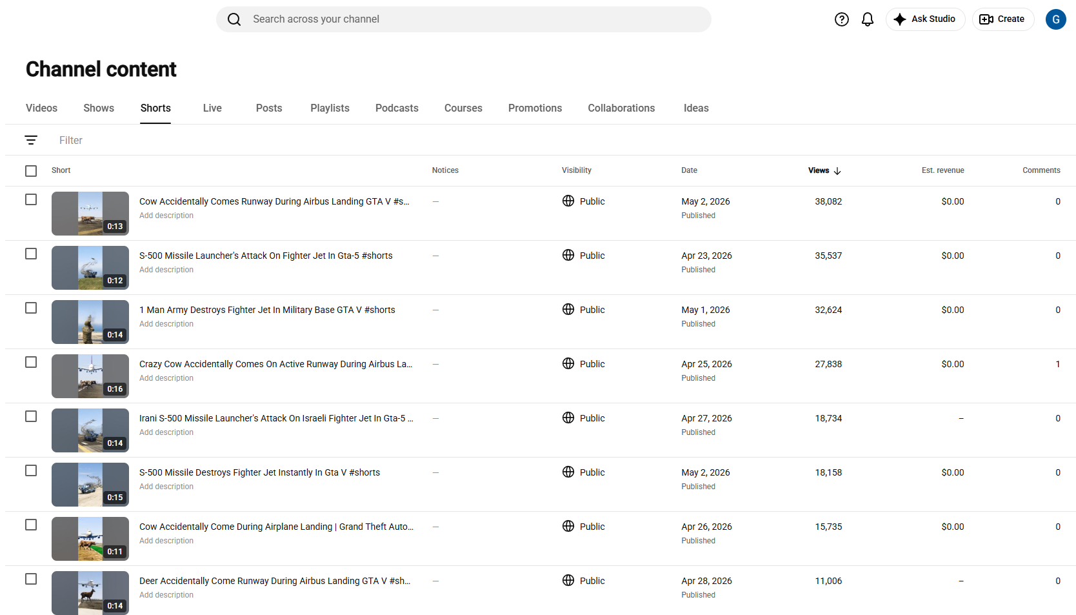The image size is (1076, 615).
Task: Toggle the select-all checkbox in the header
Action: tap(31, 171)
